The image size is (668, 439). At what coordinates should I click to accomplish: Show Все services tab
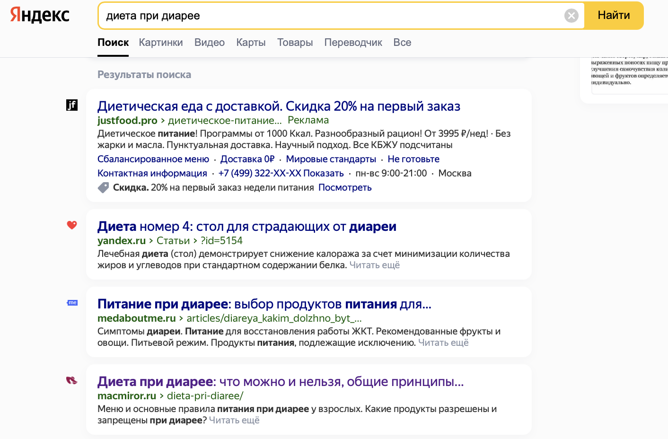(x=402, y=43)
